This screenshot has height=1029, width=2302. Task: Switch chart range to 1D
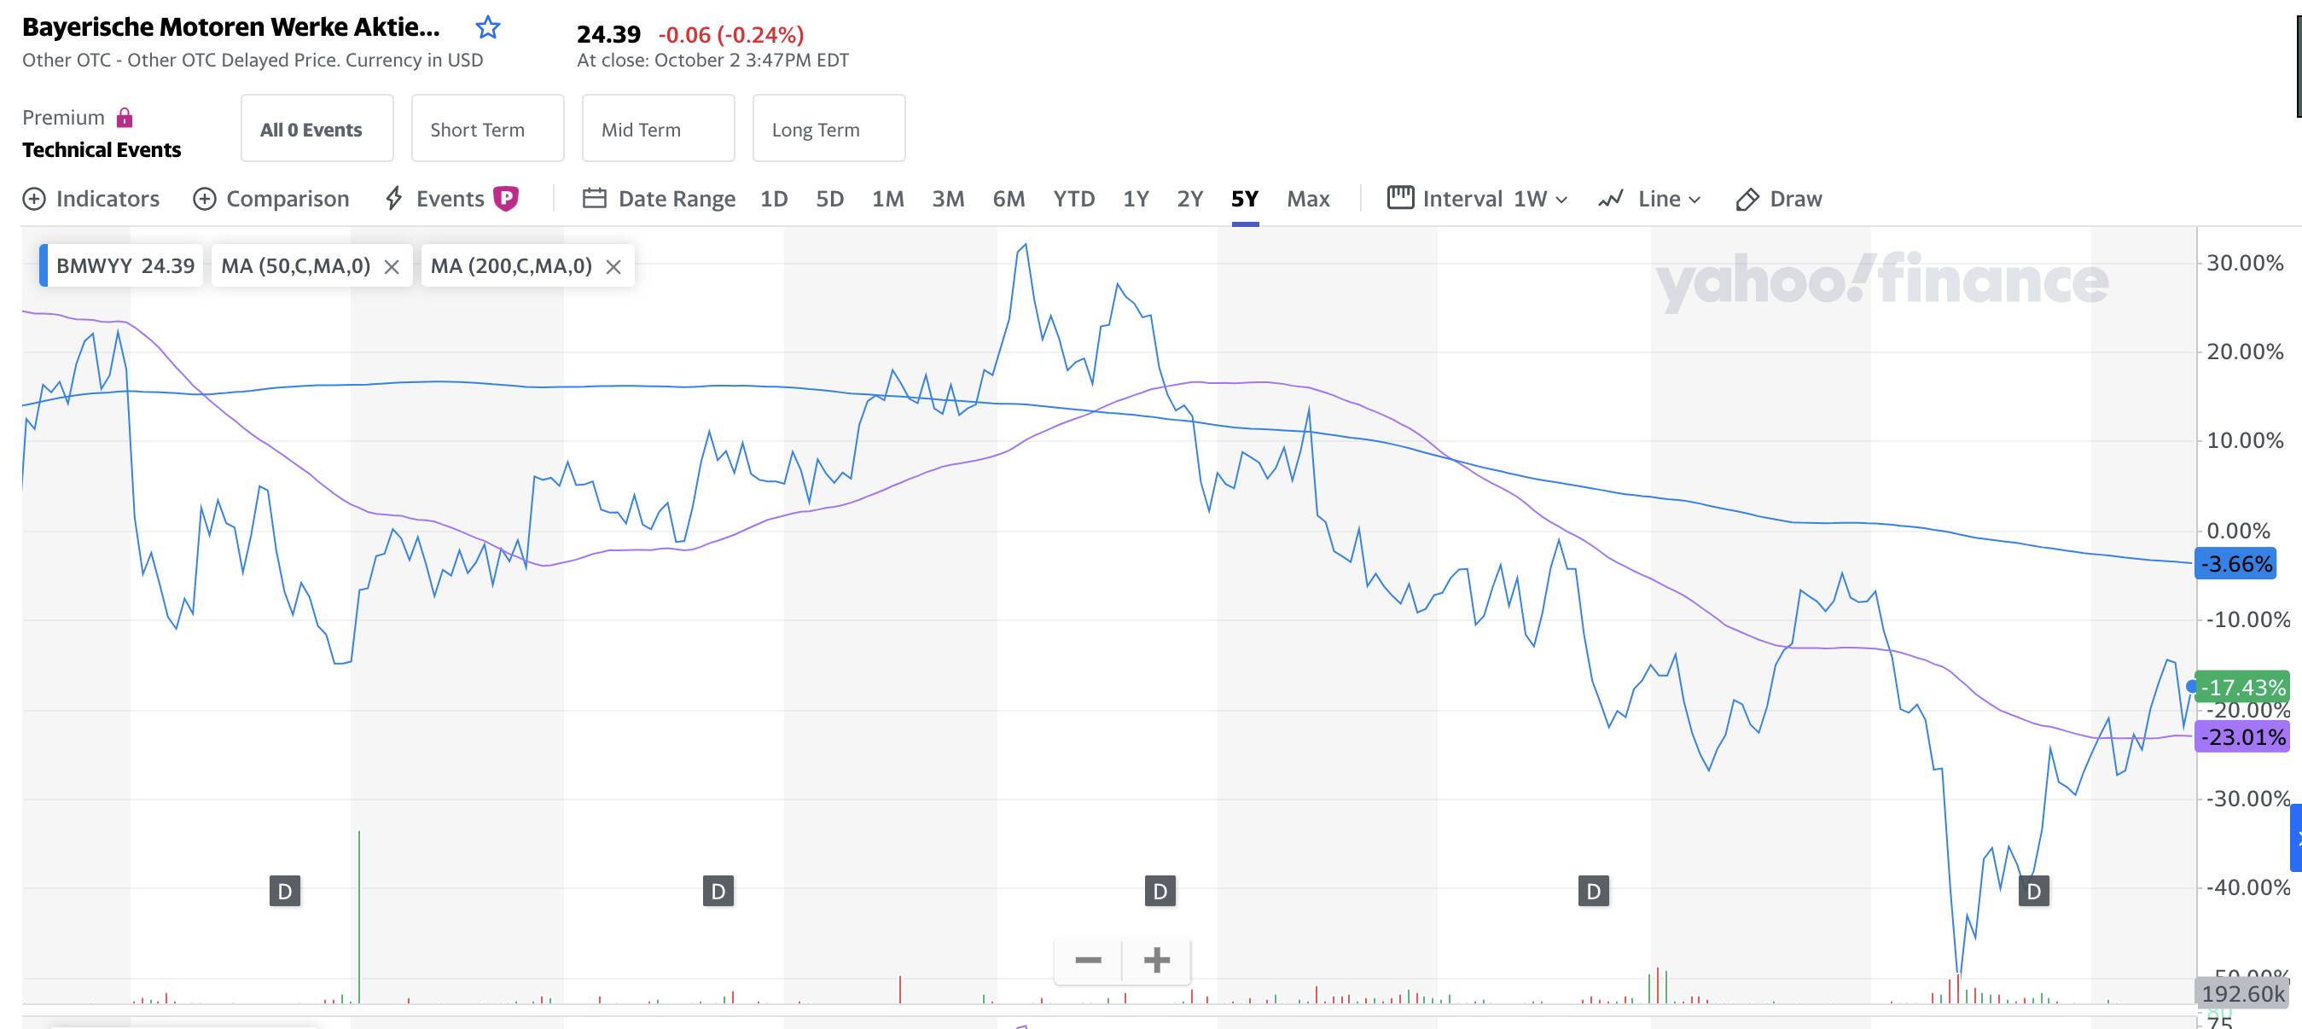(774, 199)
